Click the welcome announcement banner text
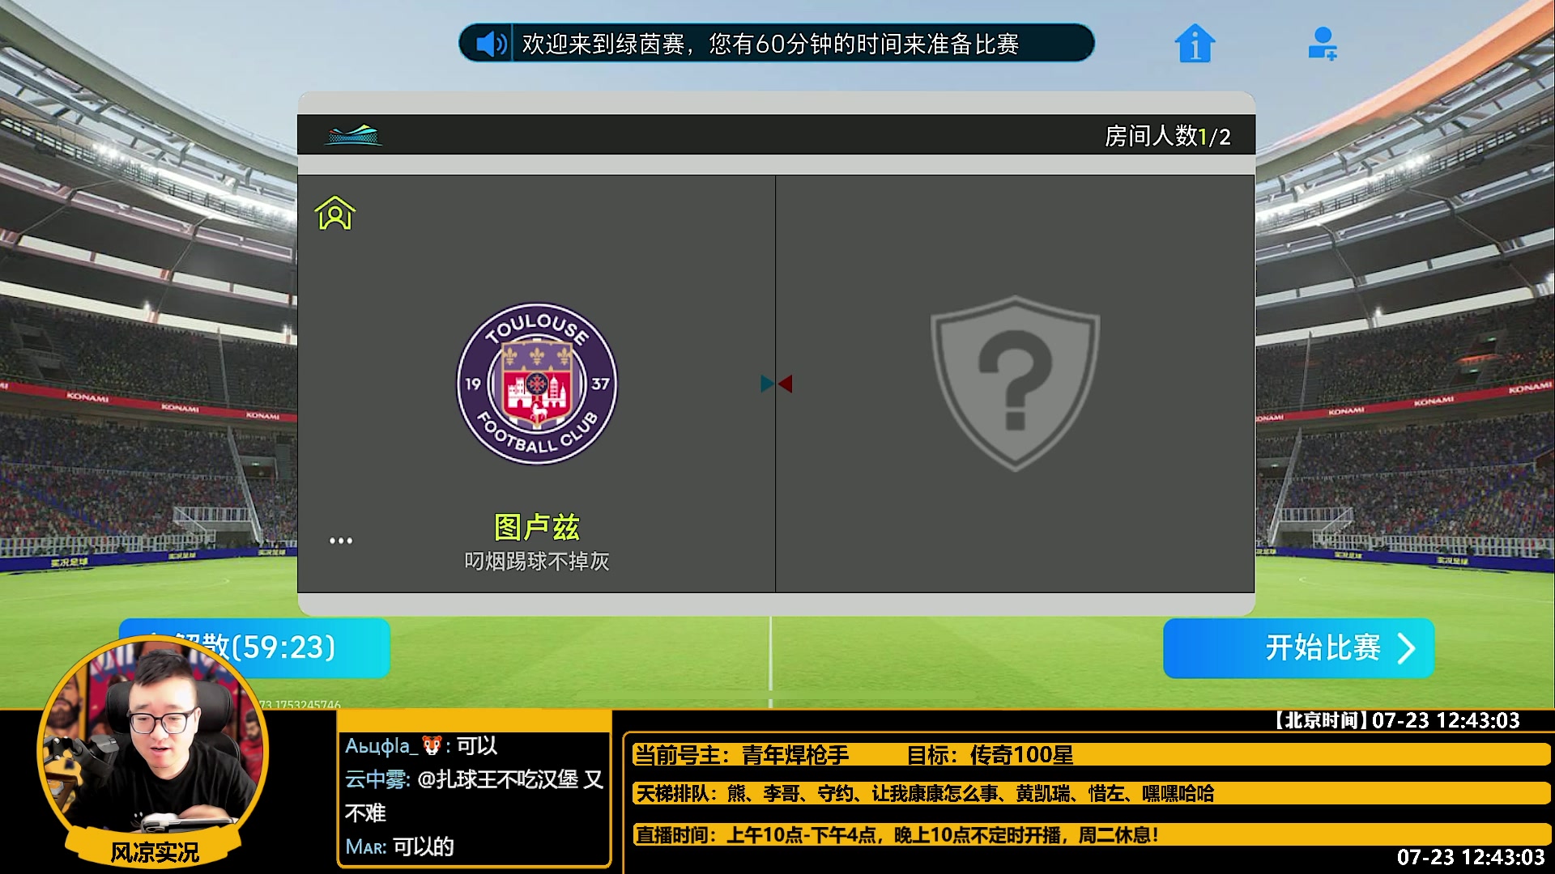 770,44
